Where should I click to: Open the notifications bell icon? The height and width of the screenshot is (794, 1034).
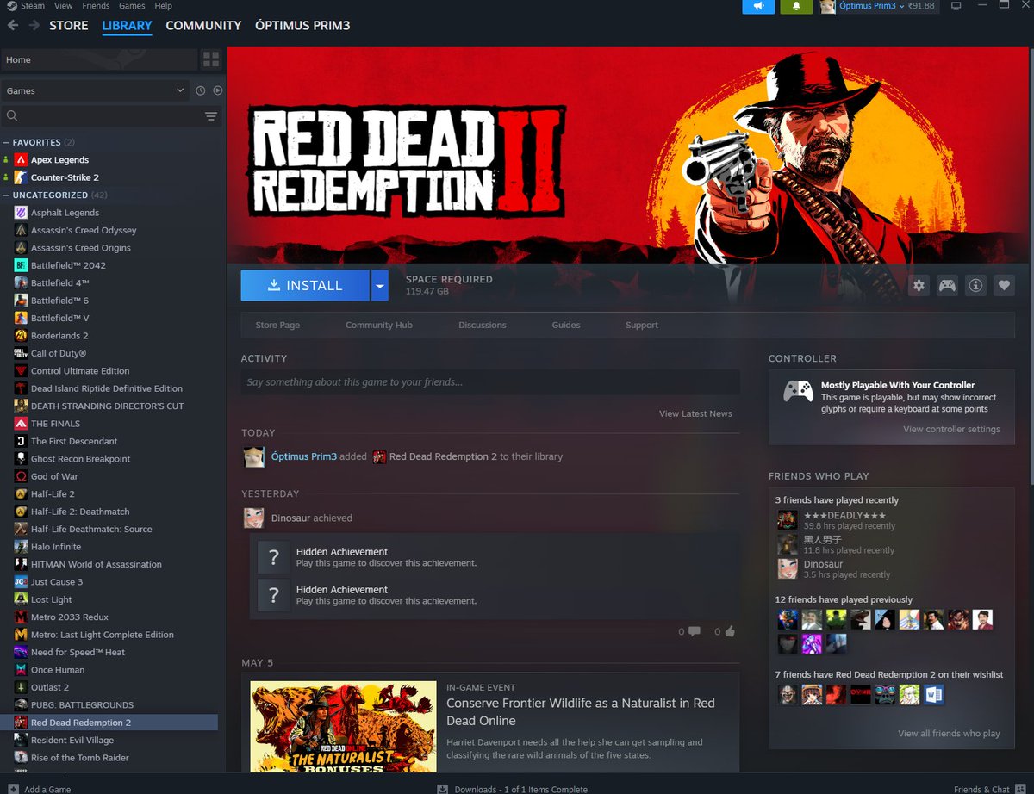[796, 6]
